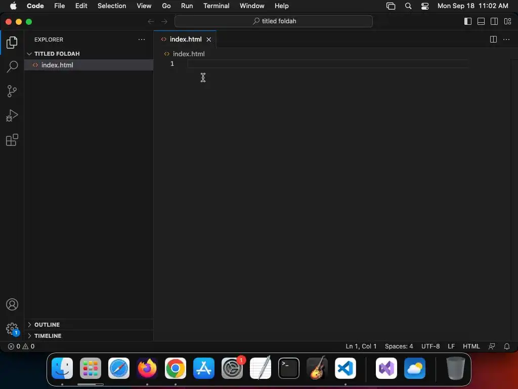The image size is (518, 389).
Task: Open the Edit menu
Action: point(81,6)
